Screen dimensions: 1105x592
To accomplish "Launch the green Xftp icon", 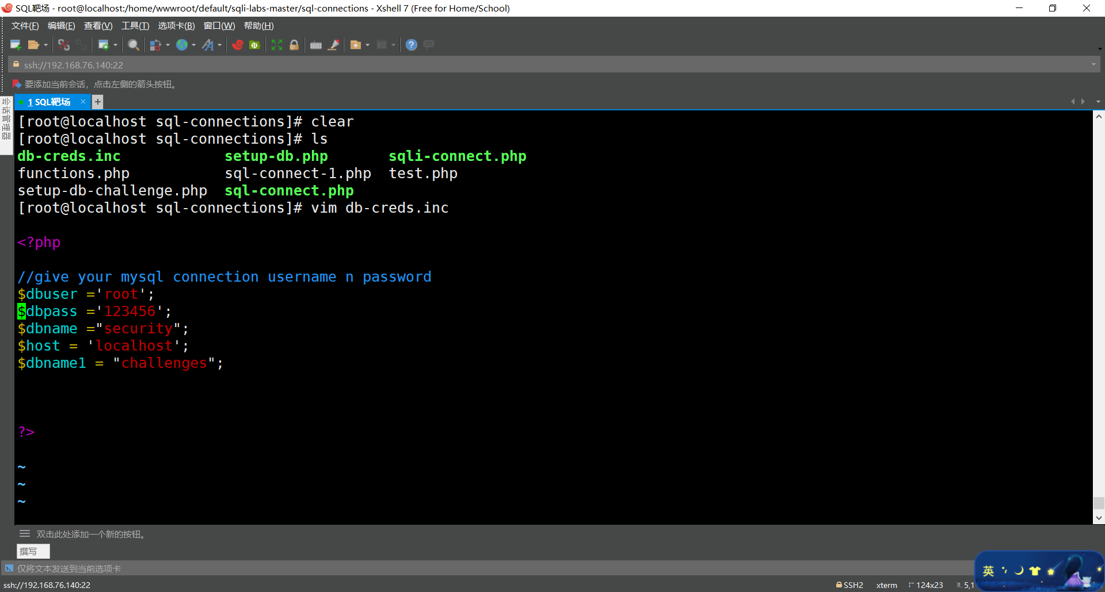I will pos(255,45).
